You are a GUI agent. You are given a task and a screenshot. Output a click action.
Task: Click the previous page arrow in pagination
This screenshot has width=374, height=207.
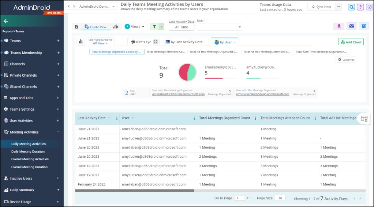point(354,199)
